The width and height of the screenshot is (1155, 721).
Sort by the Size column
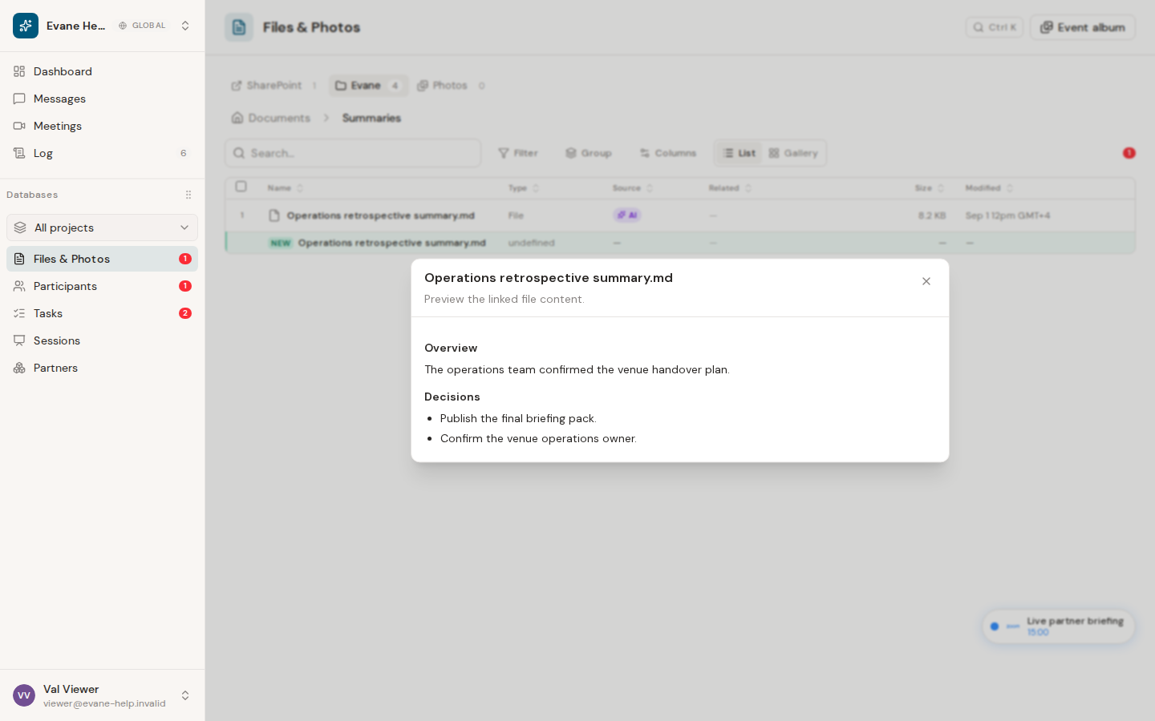click(x=930, y=188)
